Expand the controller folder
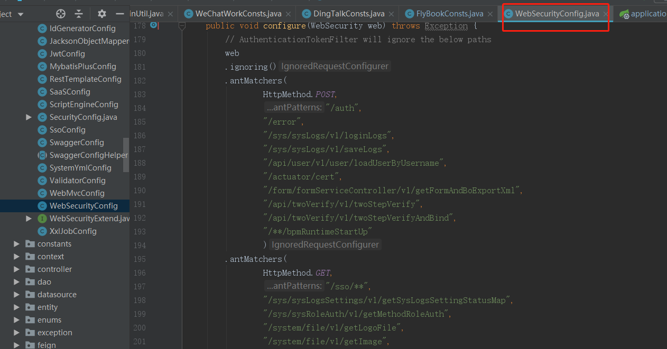 16,269
